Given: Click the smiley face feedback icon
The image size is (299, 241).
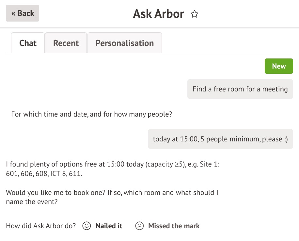Looking at the screenshot, I should 87,226.
